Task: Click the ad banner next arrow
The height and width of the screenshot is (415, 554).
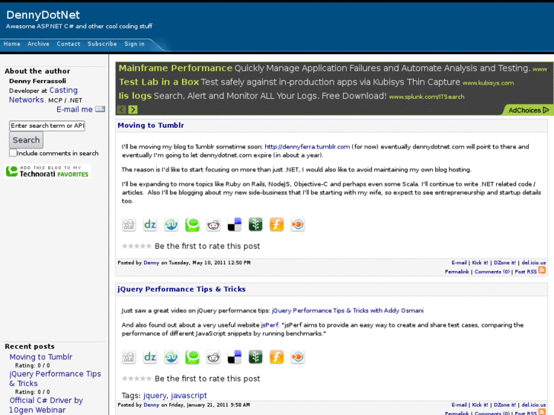Action: (133, 110)
